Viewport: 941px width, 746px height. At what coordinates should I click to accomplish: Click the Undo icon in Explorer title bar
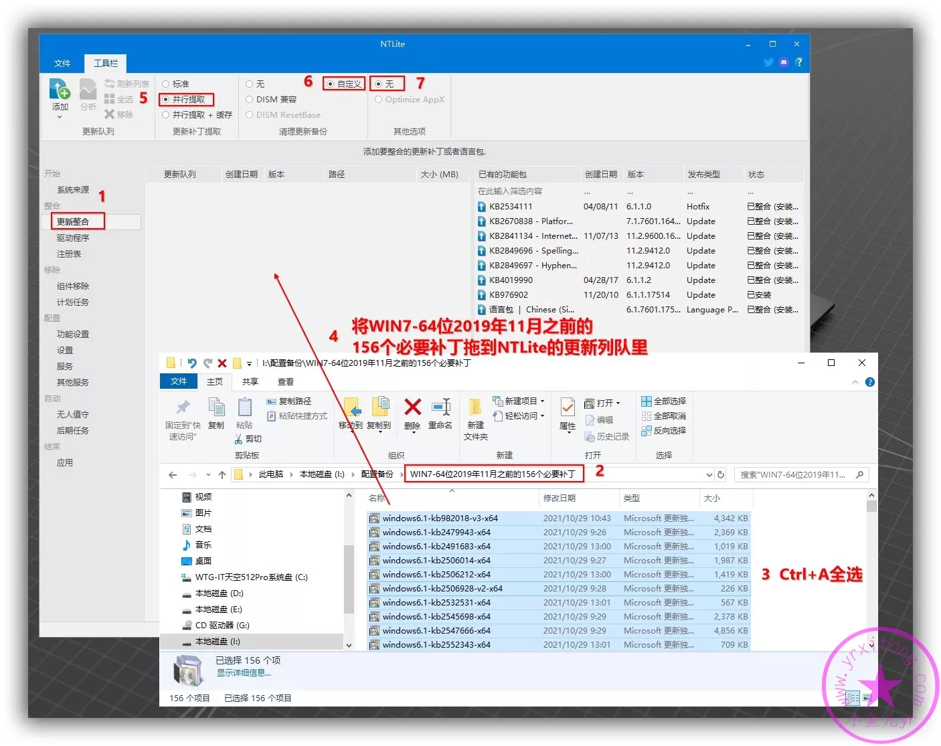[192, 363]
